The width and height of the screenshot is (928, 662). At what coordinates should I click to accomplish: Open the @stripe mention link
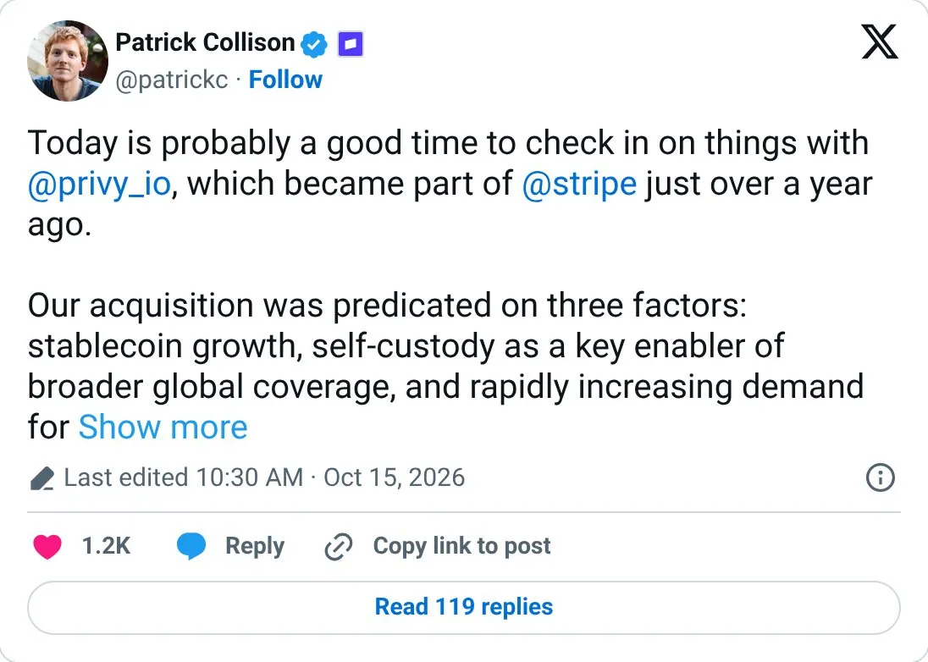point(579,185)
